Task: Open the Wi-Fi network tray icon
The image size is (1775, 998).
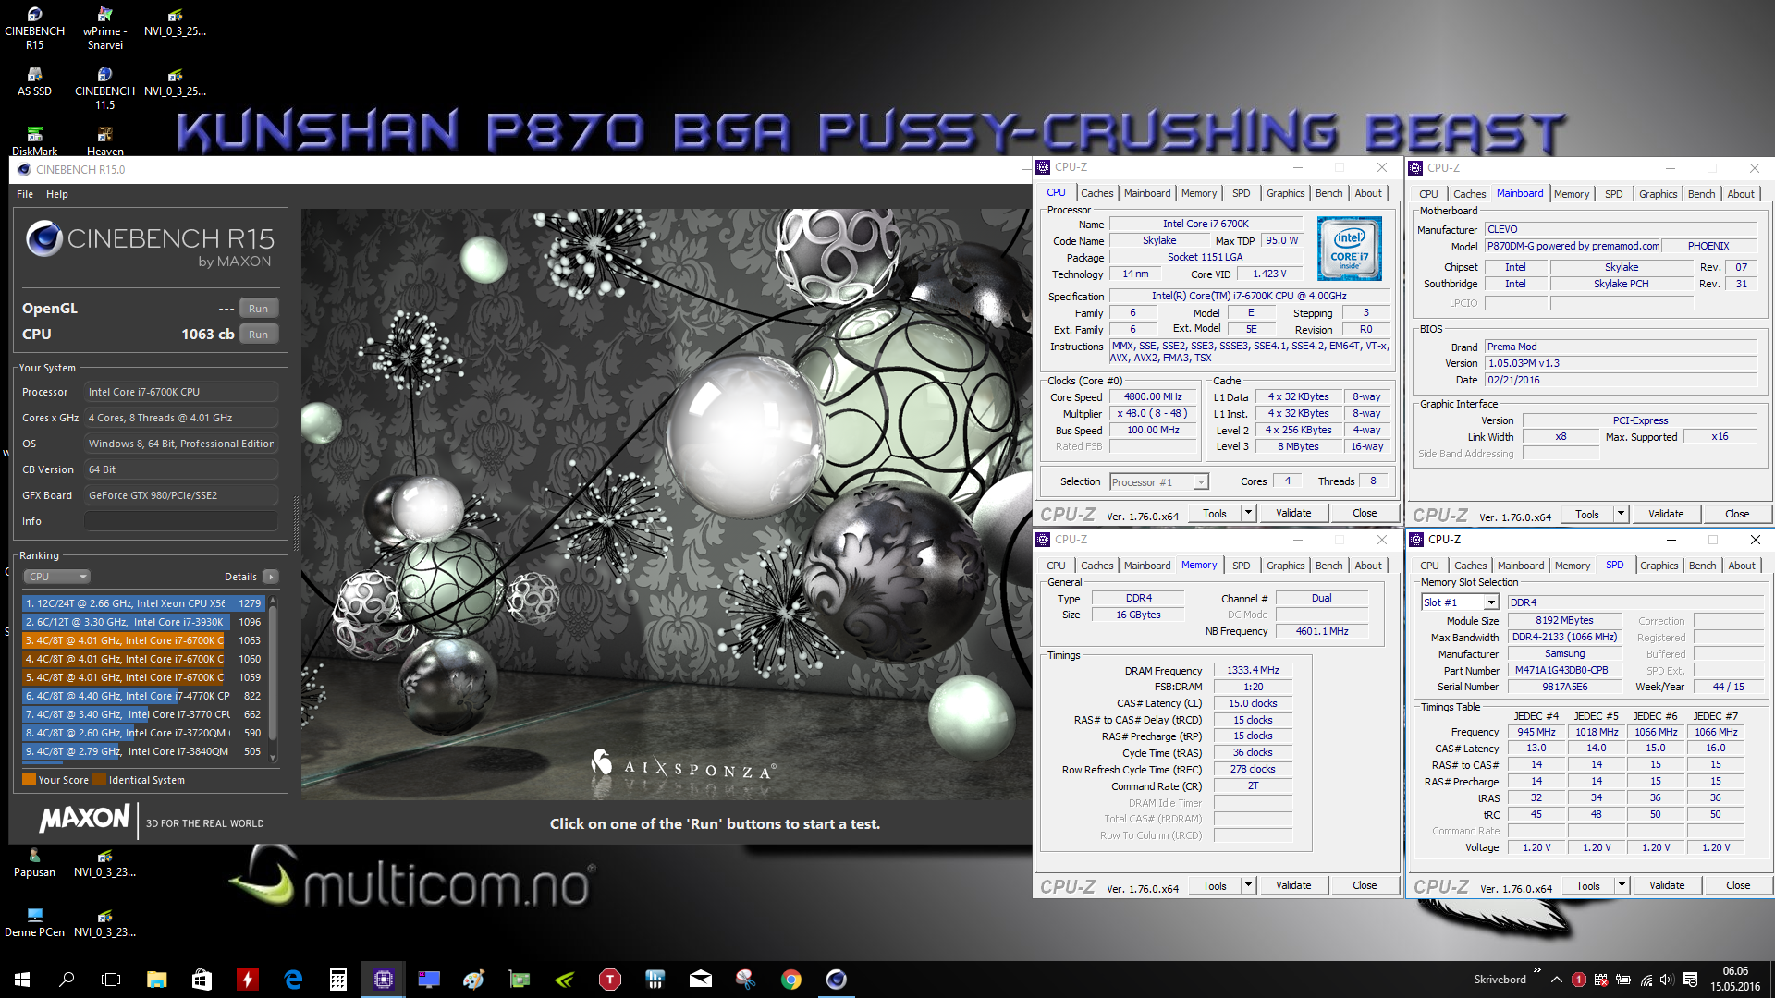Action: click(x=1646, y=980)
